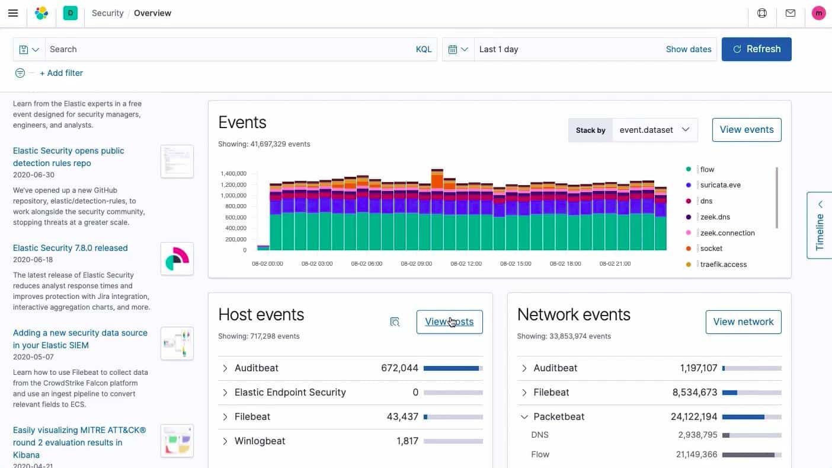The width and height of the screenshot is (832, 468).
Task: Open the saved queries menu
Action: pos(29,49)
